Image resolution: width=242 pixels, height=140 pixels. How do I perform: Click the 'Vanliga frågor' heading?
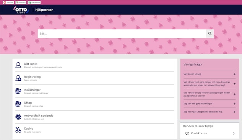pyautogui.click(x=193, y=65)
